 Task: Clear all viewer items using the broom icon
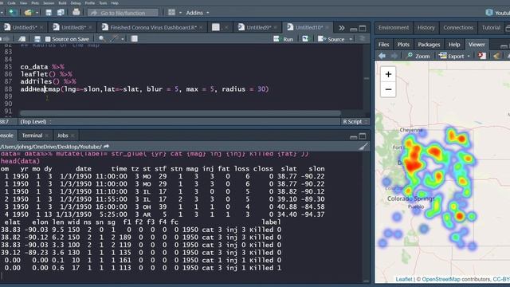[x=496, y=56]
